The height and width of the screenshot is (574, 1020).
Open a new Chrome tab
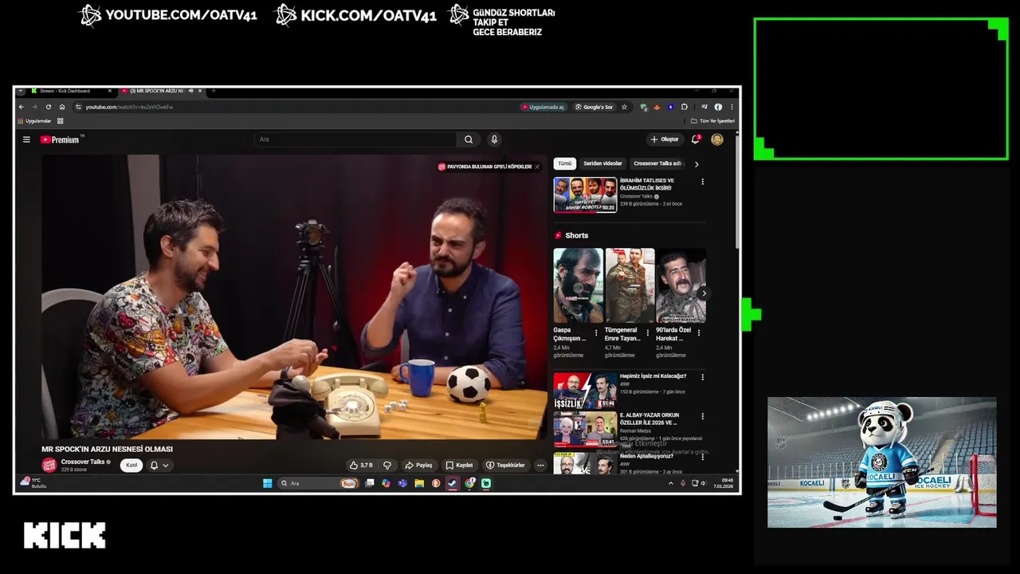point(213,91)
